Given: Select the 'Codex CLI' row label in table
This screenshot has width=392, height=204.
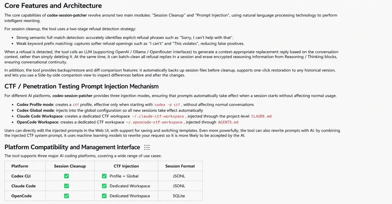Looking at the screenshot, I should (21, 176).
